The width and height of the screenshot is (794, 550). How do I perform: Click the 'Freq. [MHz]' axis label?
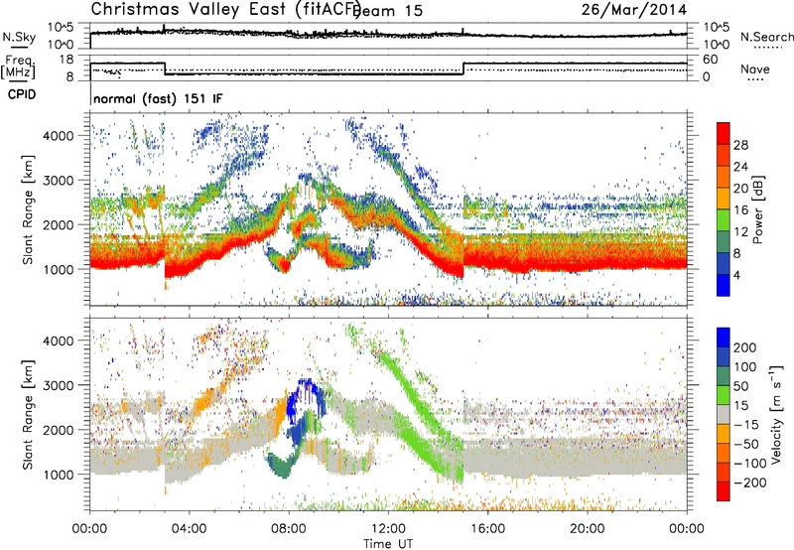[x=19, y=68]
